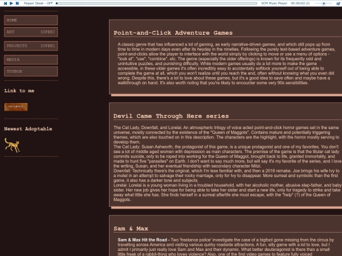
Task: Open the TOYBOX page
Action: [x=31, y=71]
